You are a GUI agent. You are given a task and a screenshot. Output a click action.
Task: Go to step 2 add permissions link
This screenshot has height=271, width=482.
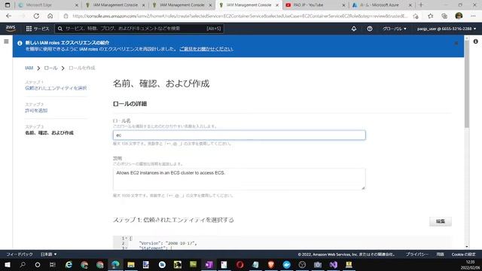point(36,111)
